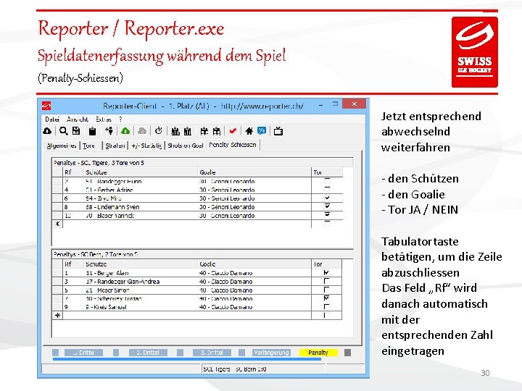The width and height of the screenshot is (522, 391).
Task: Add a player with the plus-person icon
Action: coord(109,130)
